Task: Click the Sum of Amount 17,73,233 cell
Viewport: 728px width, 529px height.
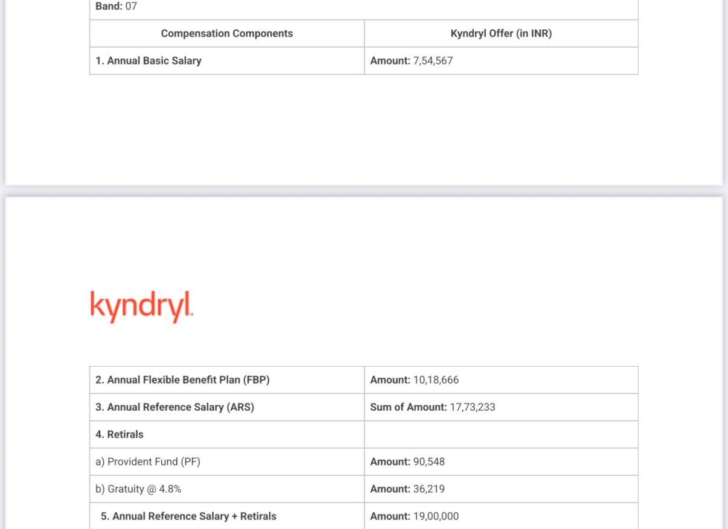Action: tap(501, 407)
